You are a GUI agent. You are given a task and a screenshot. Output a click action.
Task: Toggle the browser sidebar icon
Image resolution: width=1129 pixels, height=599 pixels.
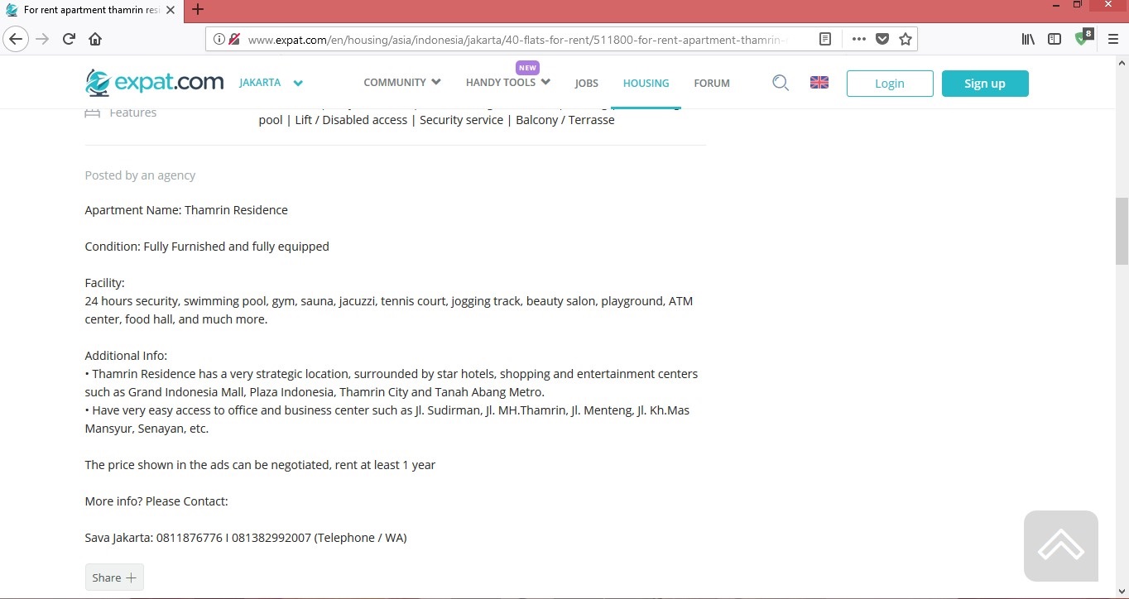click(1055, 39)
